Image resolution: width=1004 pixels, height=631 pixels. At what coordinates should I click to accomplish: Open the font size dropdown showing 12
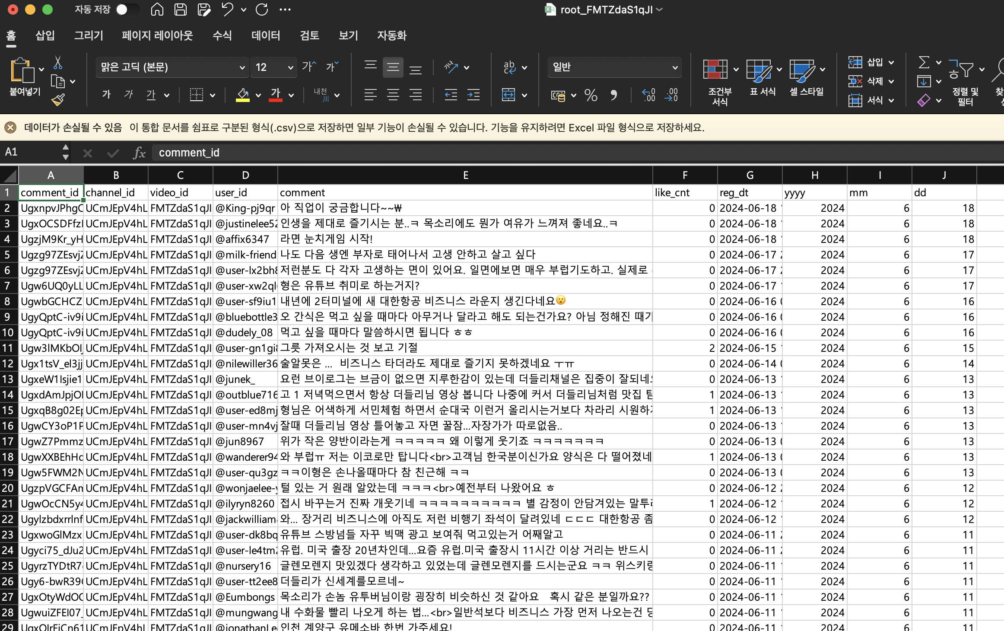(x=290, y=67)
